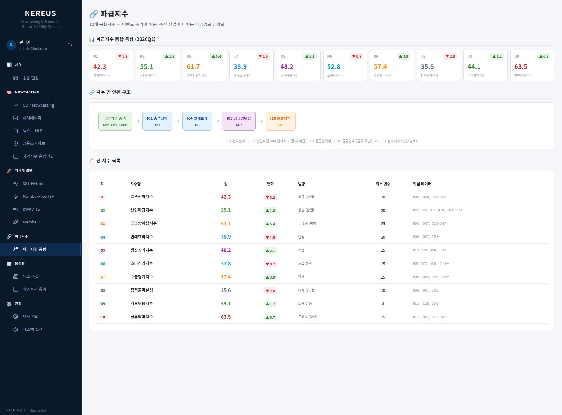
Task: Click the 최소 변수 column header
Action: click(383, 184)
